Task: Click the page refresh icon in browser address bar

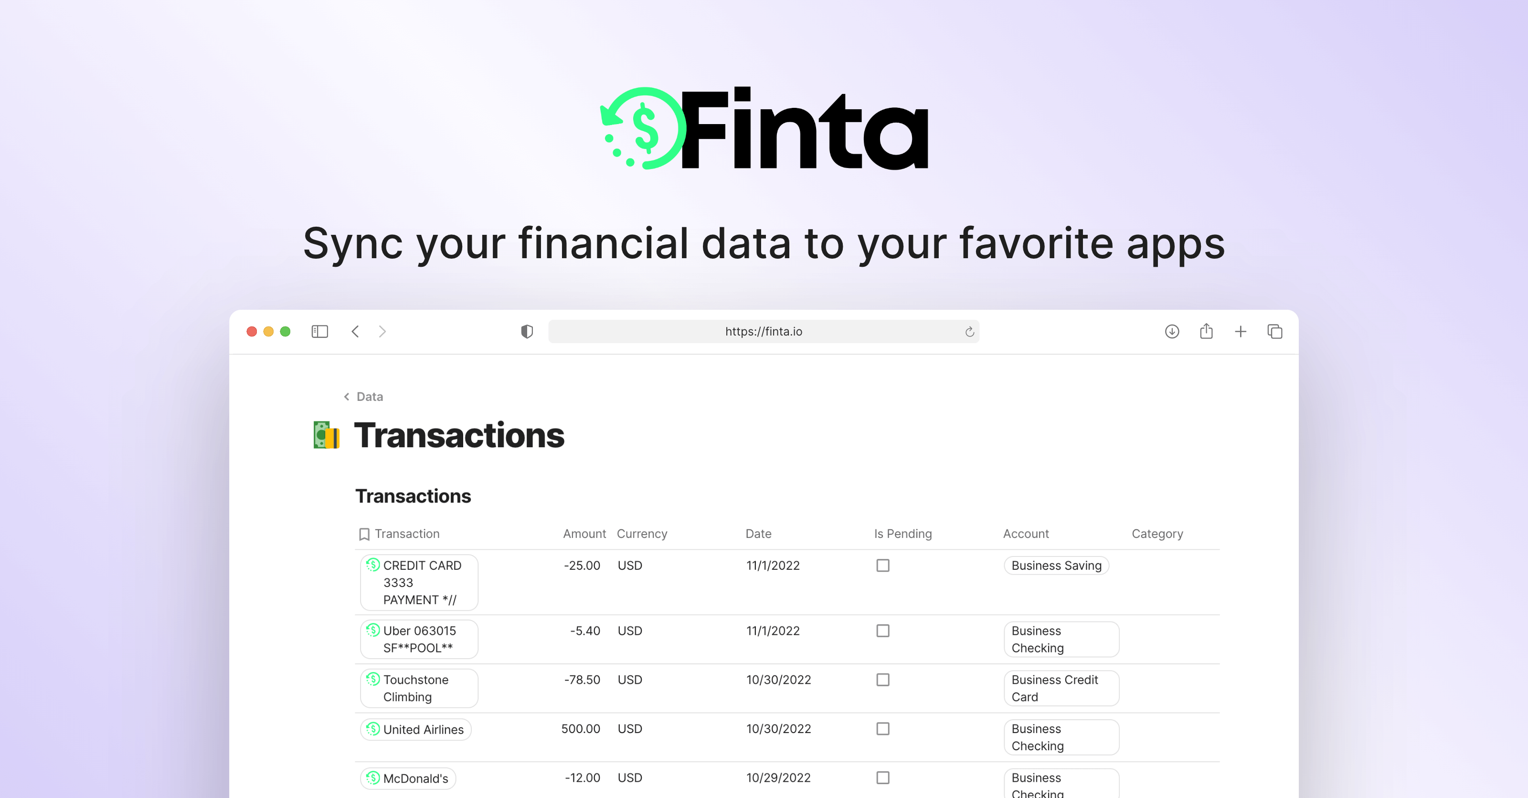Action: (967, 331)
